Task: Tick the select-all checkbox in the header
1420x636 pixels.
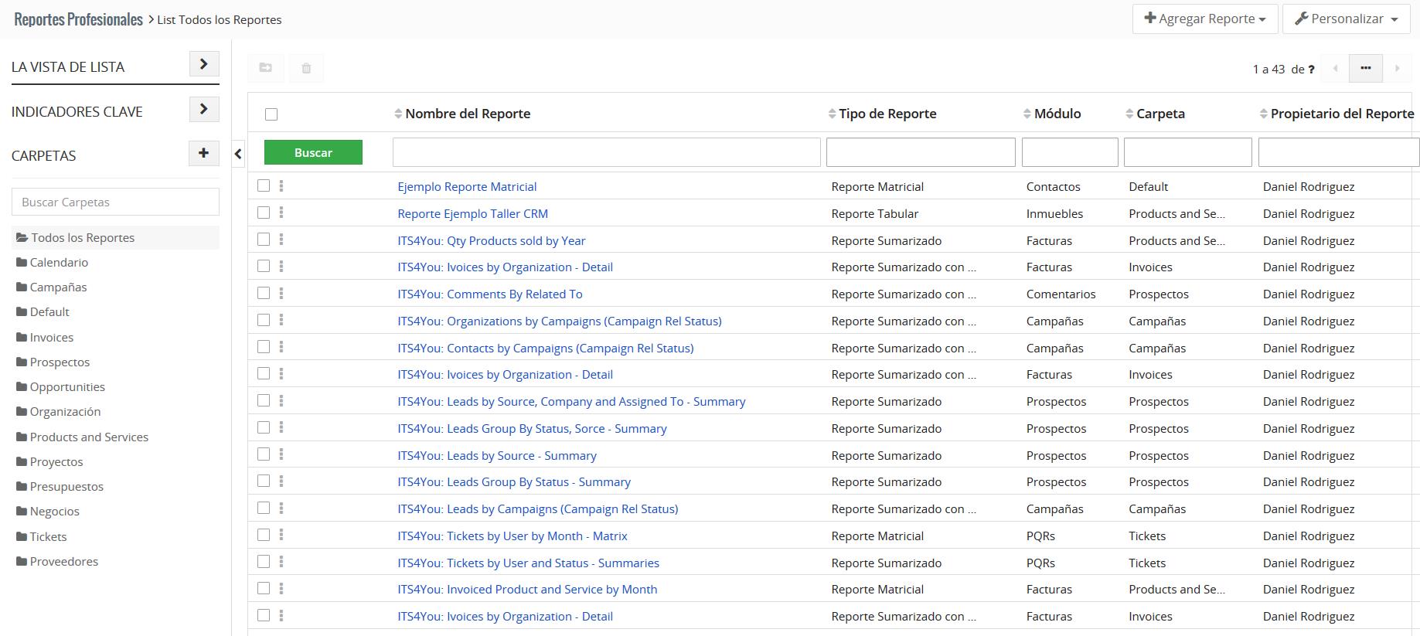Action: [271, 114]
